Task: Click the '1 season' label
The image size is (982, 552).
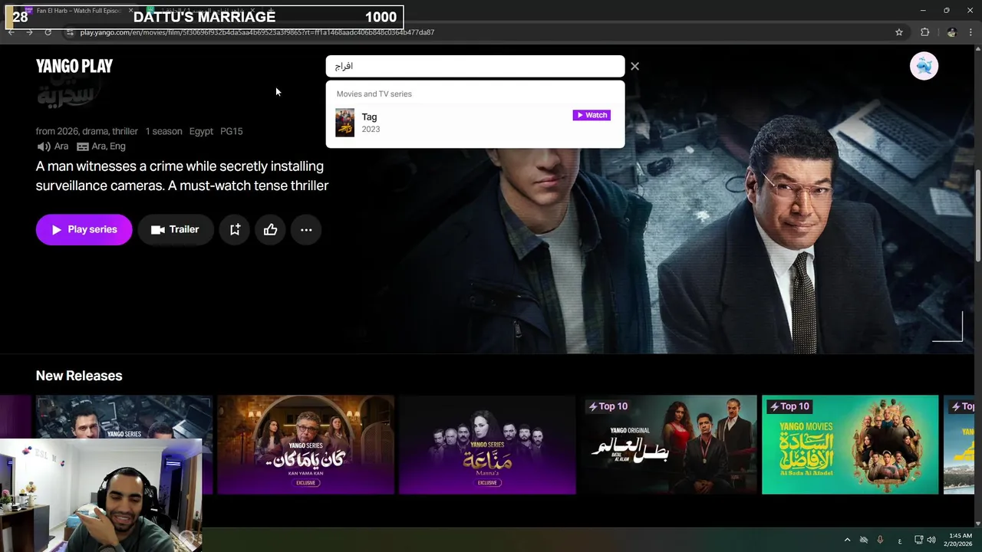Action: tap(163, 131)
